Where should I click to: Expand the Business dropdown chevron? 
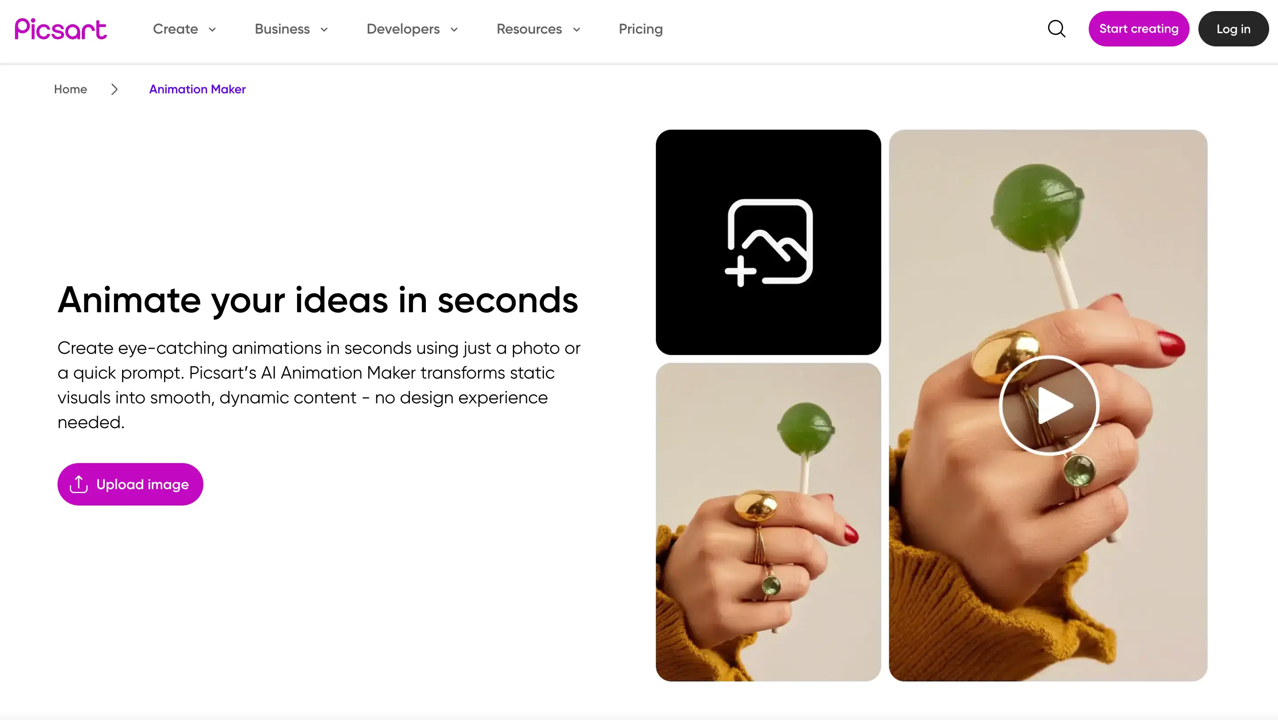tap(325, 29)
